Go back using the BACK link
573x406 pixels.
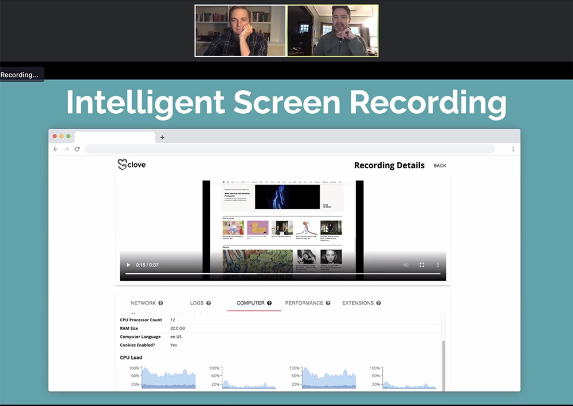click(x=440, y=165)
